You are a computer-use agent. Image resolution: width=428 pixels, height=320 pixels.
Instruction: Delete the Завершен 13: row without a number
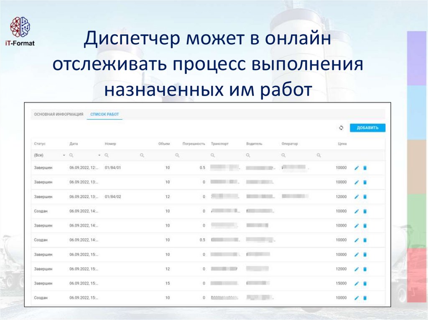click(365, 182)
